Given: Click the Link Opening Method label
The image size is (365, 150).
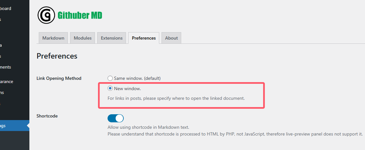Looking at the screenshot, I should [59, 78].
